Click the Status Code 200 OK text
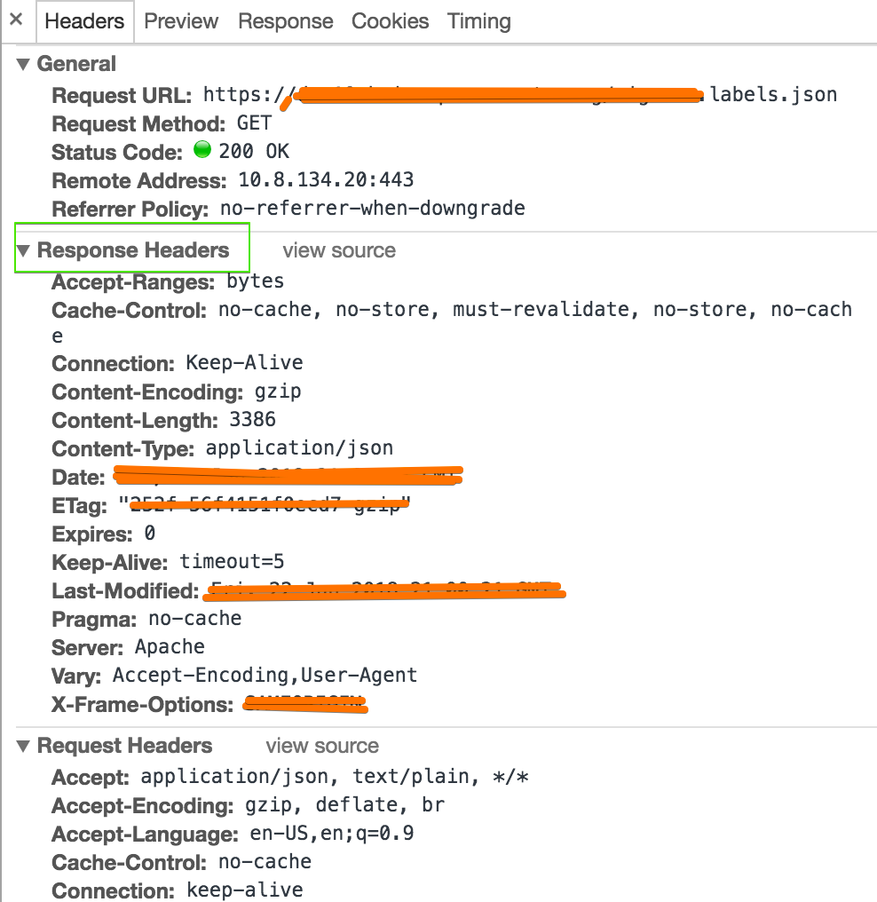 251,152
